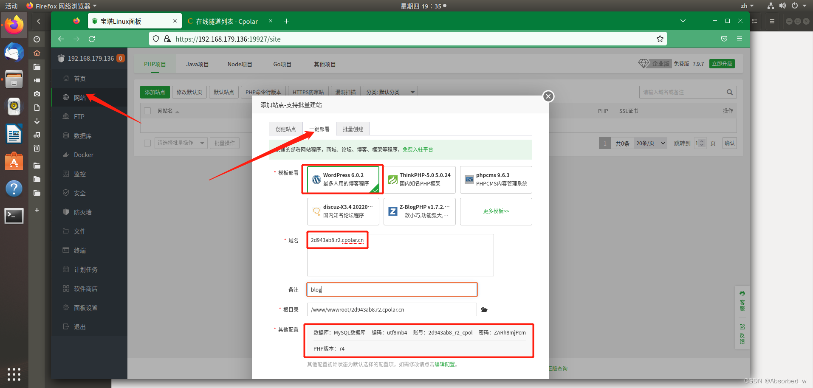Close the Cpolar tunnel list tab
This screenshot has width=813, height=388.
(x=271, y=21)
